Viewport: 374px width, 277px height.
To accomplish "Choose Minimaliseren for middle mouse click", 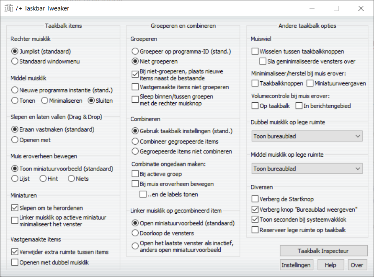I will tap(44, 101).
